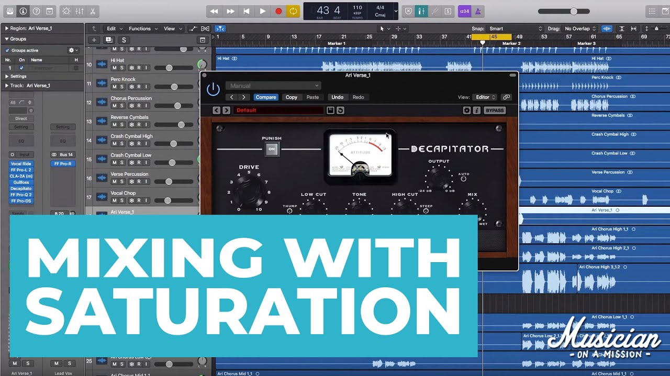
Task: Toggle the PUNISH ON switch
Action: pos(272,149)
